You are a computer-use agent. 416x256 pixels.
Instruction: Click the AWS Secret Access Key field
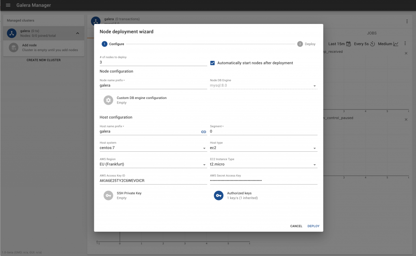coord(263,181)
